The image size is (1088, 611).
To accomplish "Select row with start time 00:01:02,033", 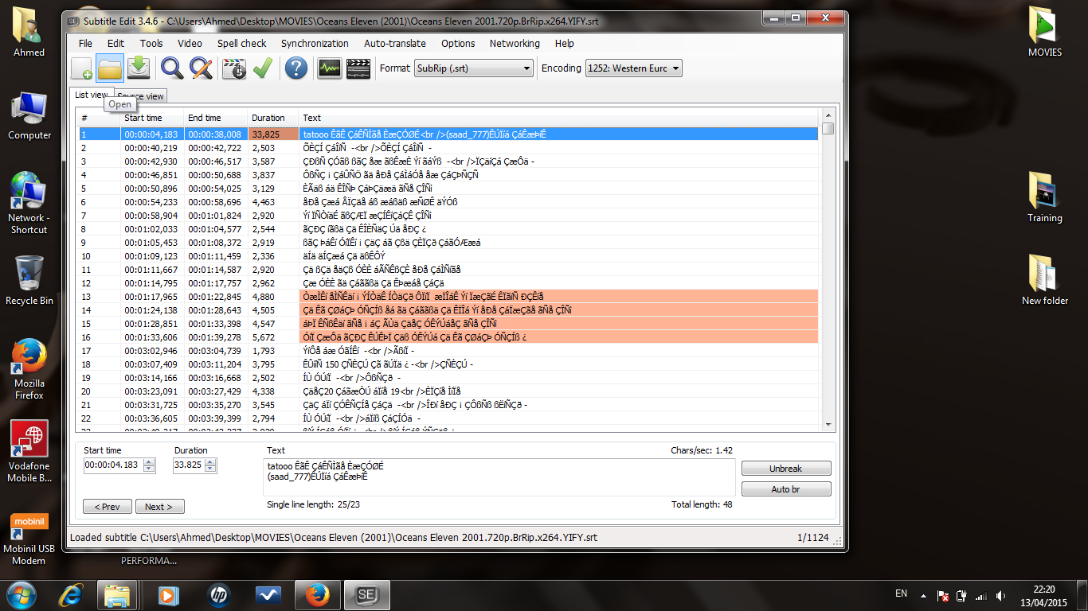I will point(448,229).
